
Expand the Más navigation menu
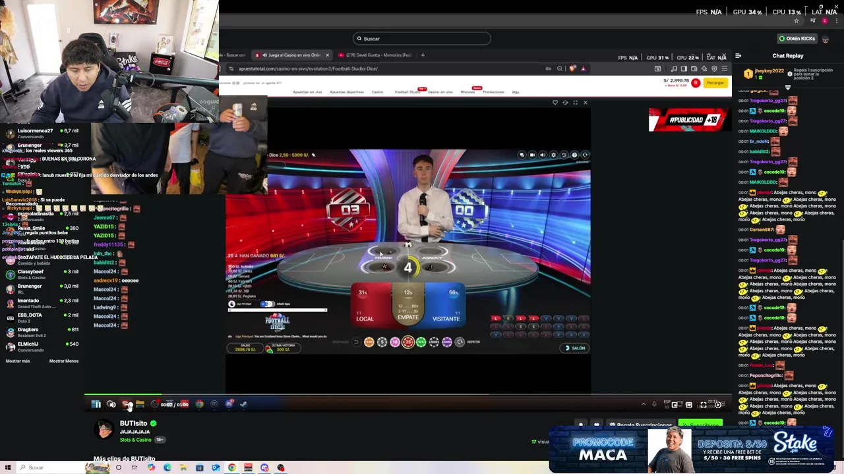516,92
